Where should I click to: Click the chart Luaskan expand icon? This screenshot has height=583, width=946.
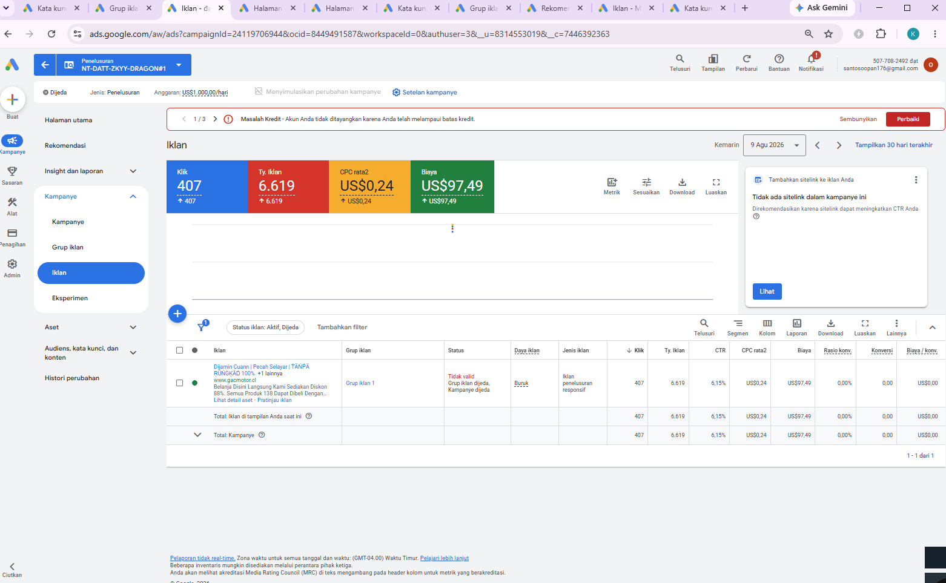point(716,182)
